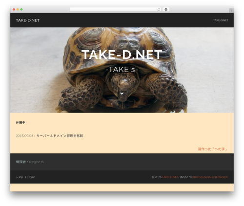Click the 2015/09/04 date text

(x=24, y=136)
